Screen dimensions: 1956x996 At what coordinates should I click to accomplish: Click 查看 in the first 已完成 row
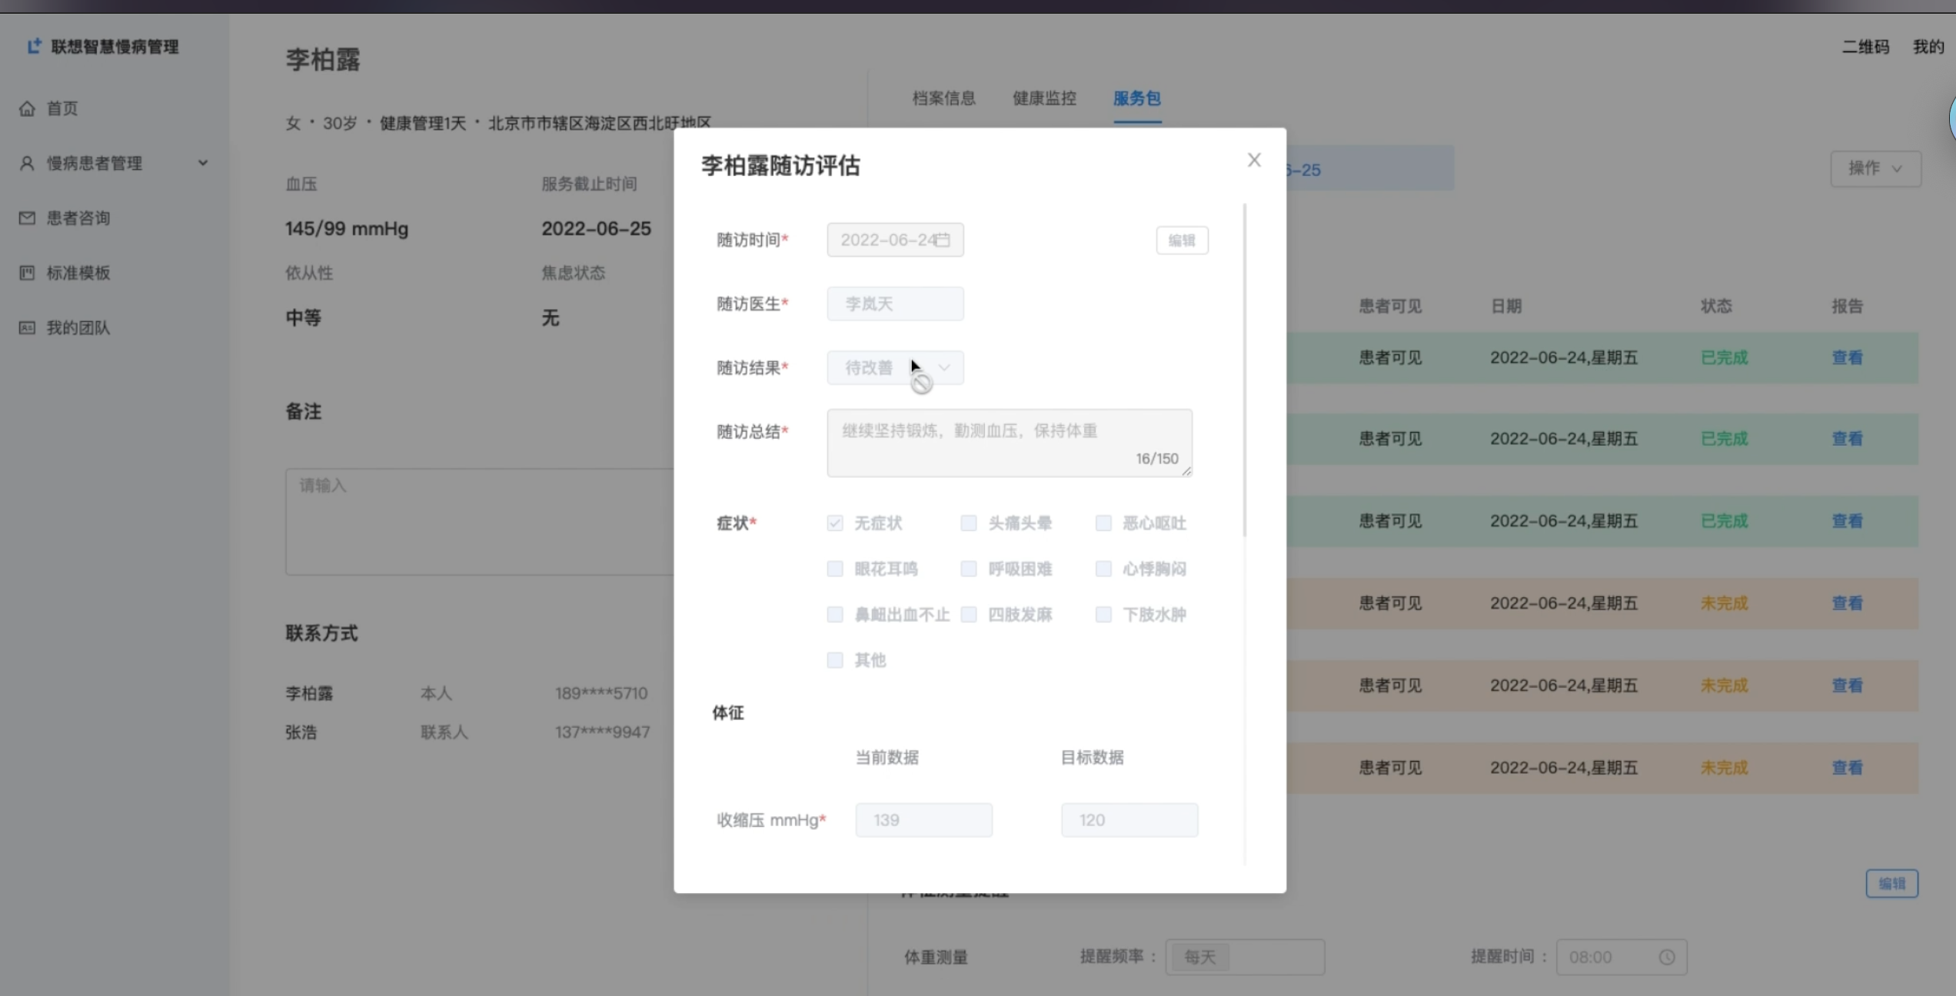[1847, 357]
